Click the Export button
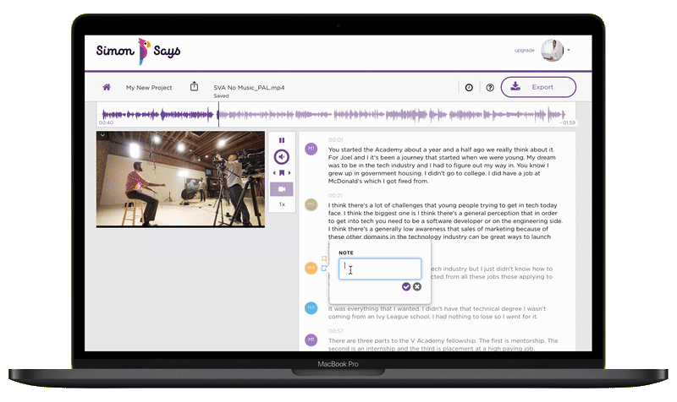 pyautogui.click(x=538, y=87)
